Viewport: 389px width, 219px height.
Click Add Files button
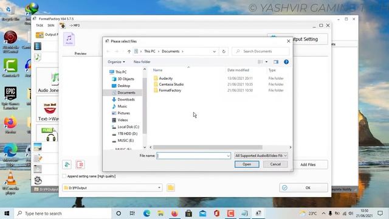(308, 165)
